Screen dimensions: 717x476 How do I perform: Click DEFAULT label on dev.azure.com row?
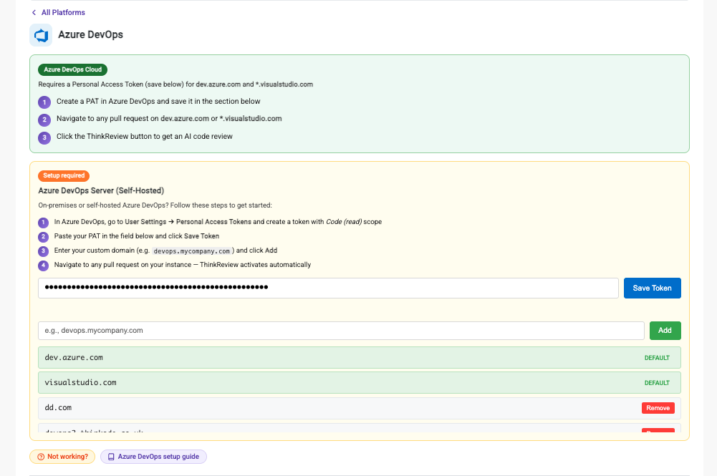(657, 358)
